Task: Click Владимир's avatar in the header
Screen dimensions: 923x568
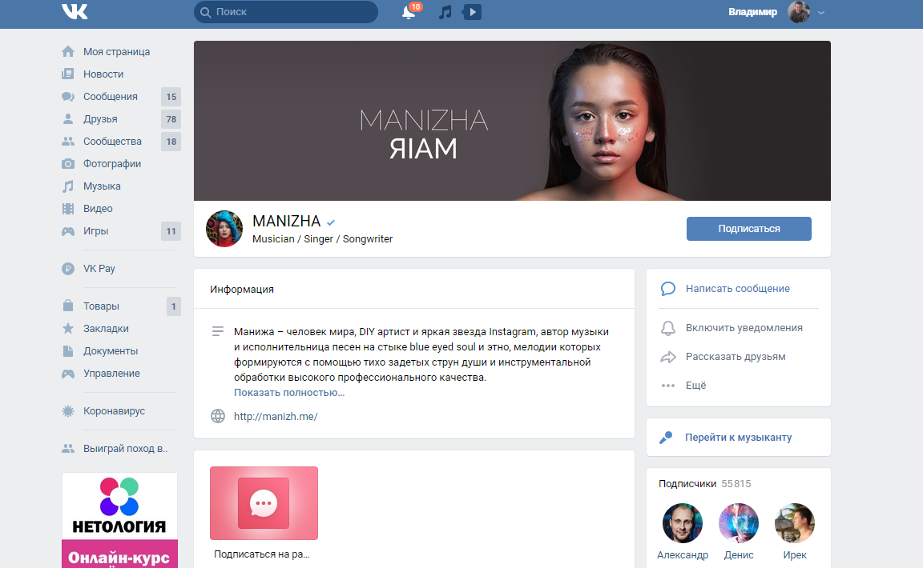Action: [799, 12]
